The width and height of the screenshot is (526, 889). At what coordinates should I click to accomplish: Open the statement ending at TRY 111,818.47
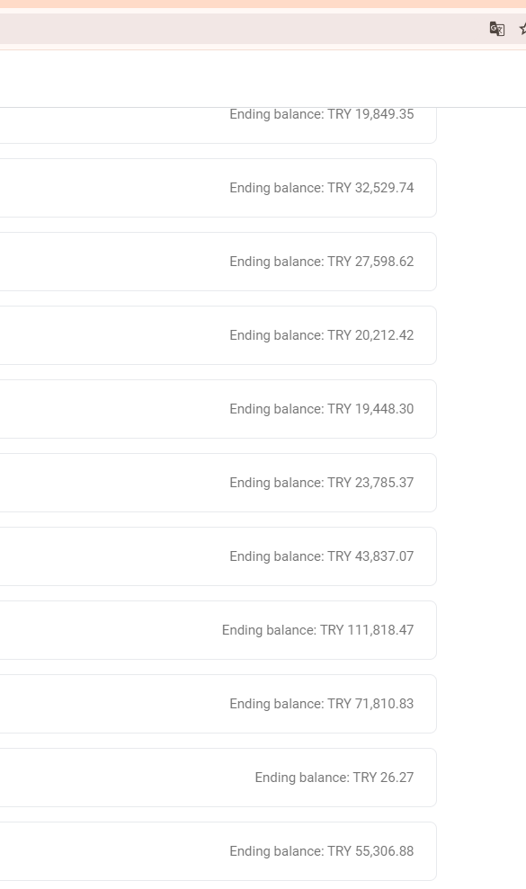218,630
